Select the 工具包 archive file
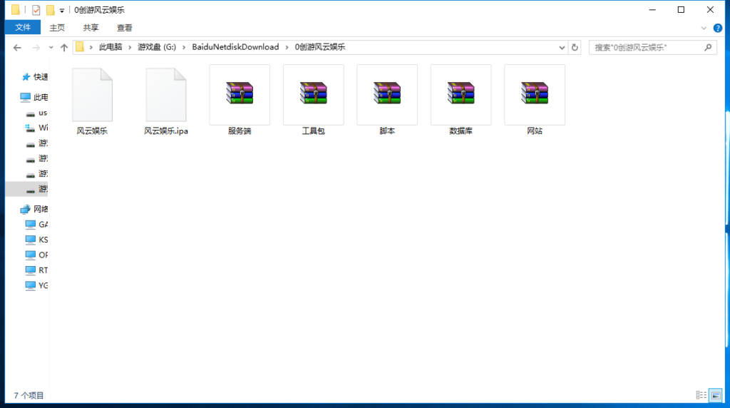The height and width of the screenshot is (408, 730). click(x=313, y=94)
